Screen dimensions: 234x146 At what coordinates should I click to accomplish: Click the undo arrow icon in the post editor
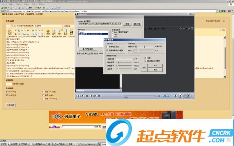pyautogui.click(x=39, y=30)
